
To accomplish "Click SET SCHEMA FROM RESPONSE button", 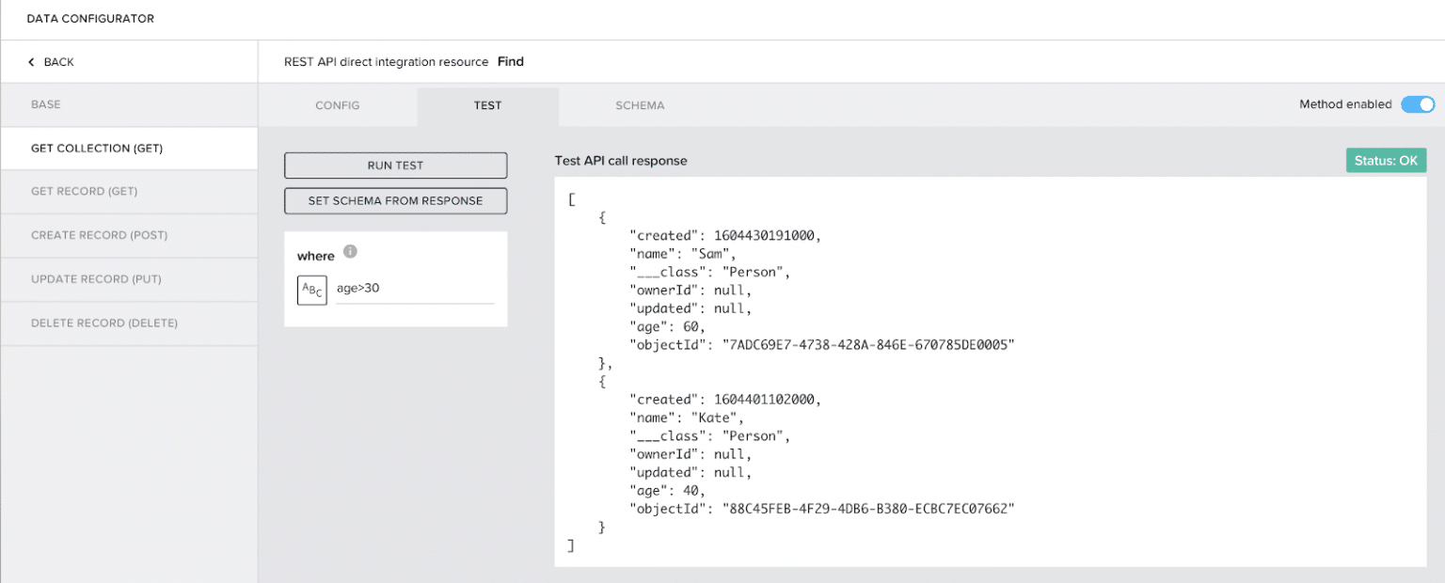I will (395, 200).
